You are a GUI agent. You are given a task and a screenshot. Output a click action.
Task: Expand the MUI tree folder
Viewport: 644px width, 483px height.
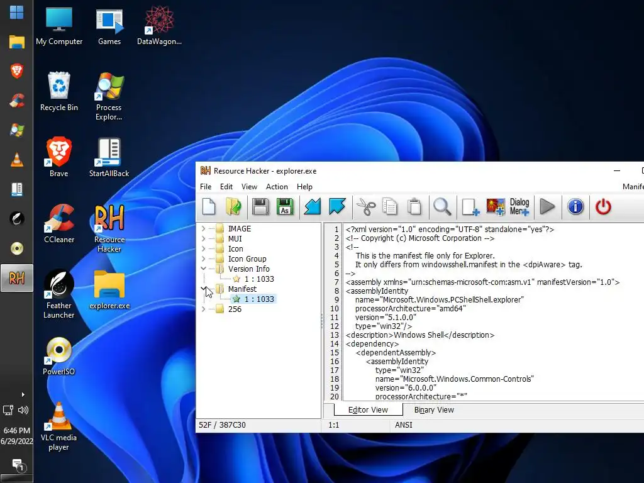point(203,238)
